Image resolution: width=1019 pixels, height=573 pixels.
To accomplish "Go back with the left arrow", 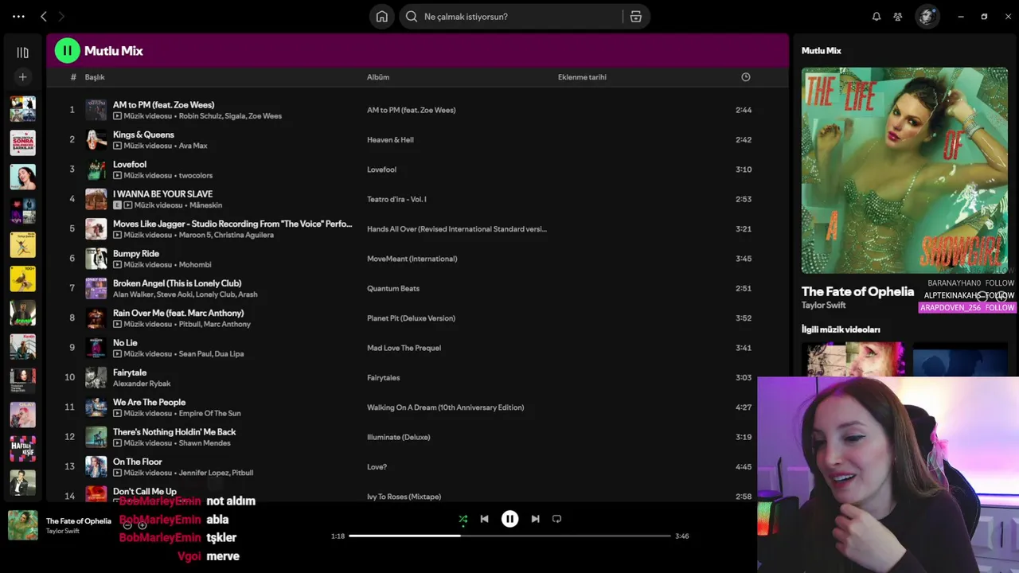I will (44, 16).
